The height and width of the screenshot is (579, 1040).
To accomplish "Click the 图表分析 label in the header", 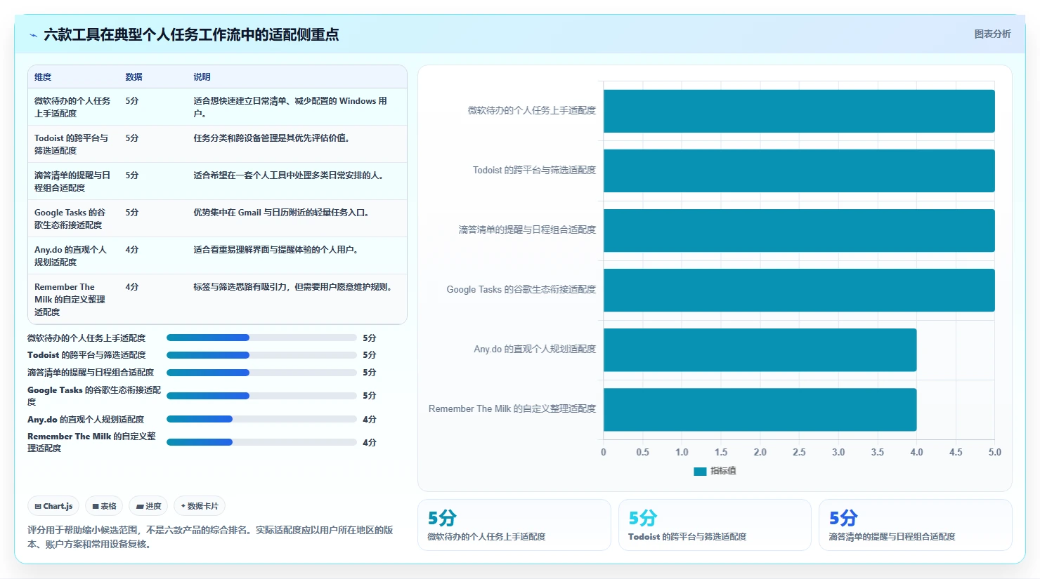I will point(992,34).
